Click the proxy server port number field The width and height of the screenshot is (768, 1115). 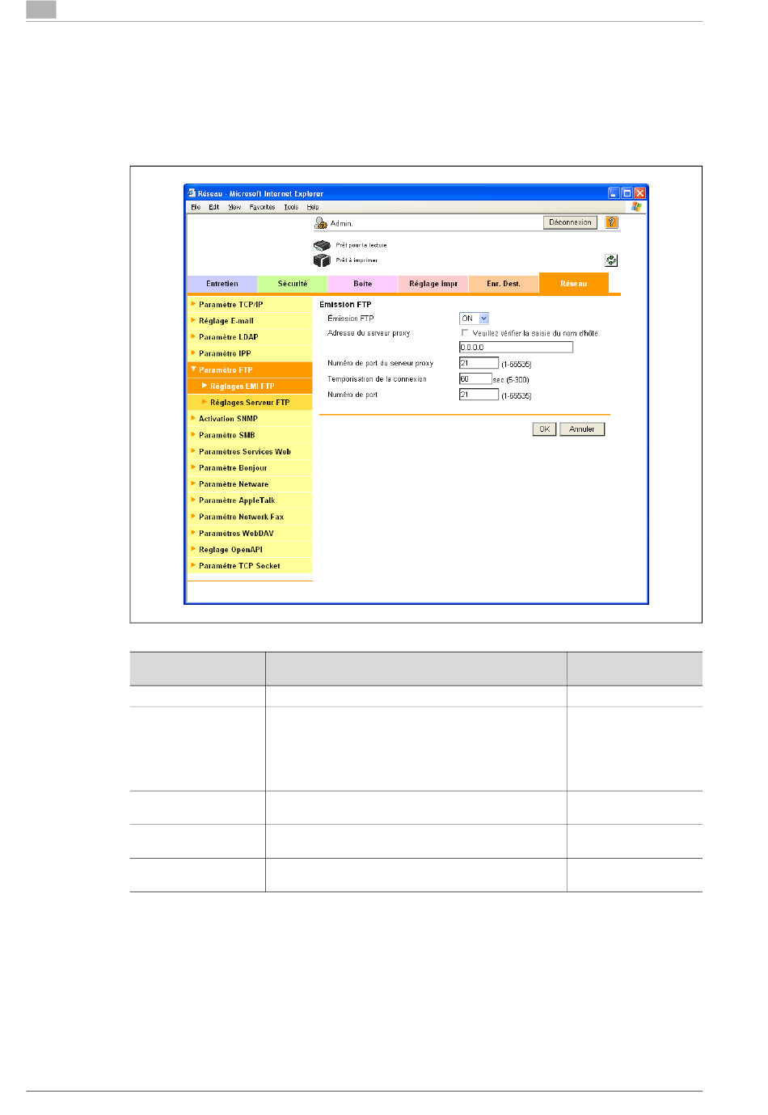pyautogui.click(x=479, y=363)
